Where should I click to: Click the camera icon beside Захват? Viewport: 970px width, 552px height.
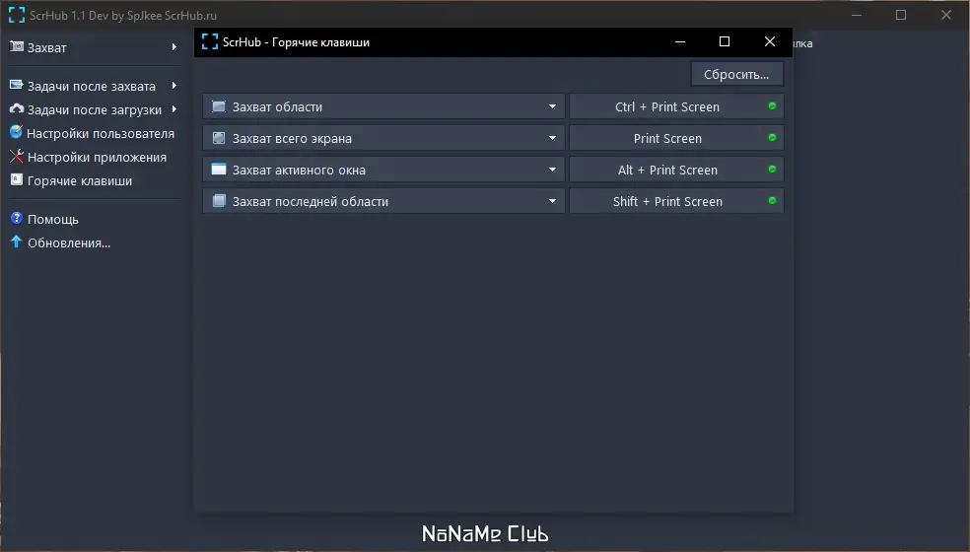click(x=17, y=47)
